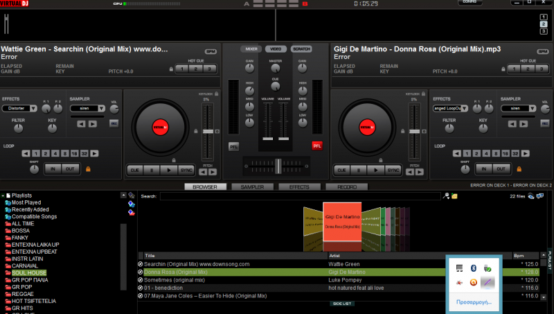554x314 pixels.
Task: Toggle the keylock padlock on right deck
Action: tap(423, 94)
